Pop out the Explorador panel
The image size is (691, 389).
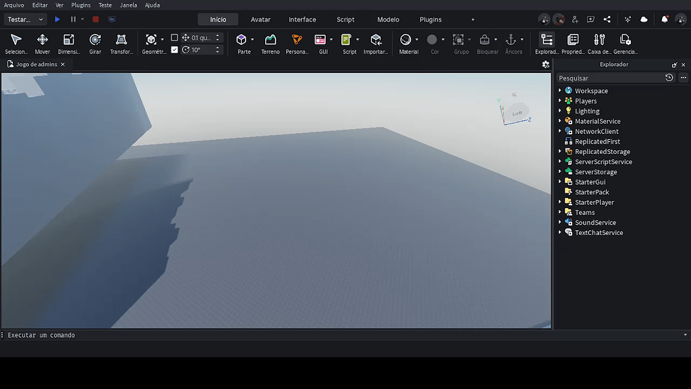tap(674, 65)
